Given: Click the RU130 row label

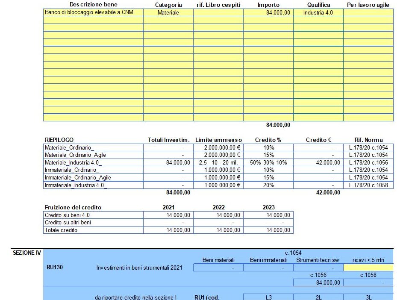Looking at the screenshot, I should [55, 268].
